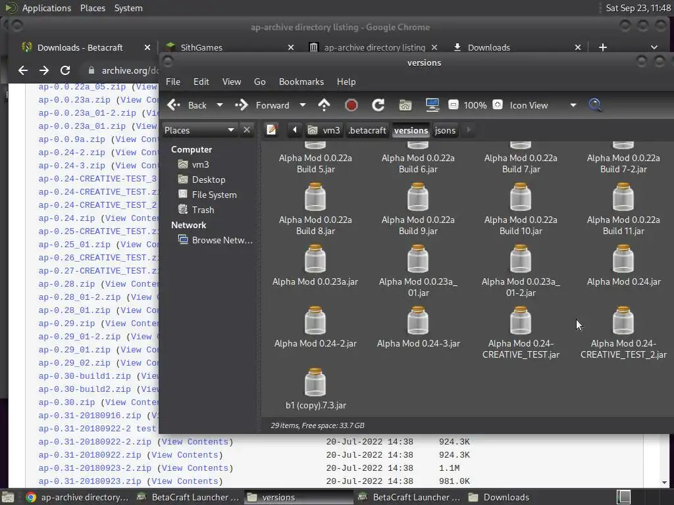Screen dimensions: 674x505
Task: Toggle the location edit pencil button
Action: 271,130
